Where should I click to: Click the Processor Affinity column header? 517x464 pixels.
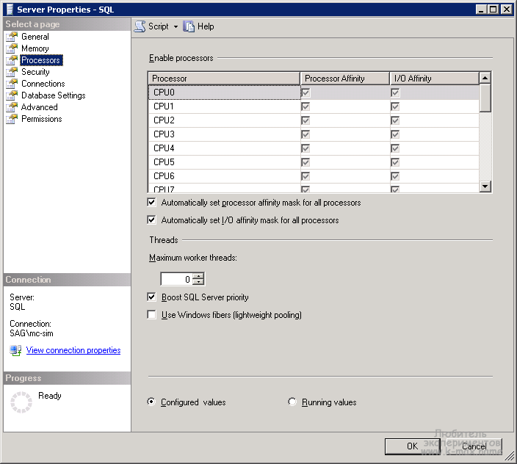(345, 79)
